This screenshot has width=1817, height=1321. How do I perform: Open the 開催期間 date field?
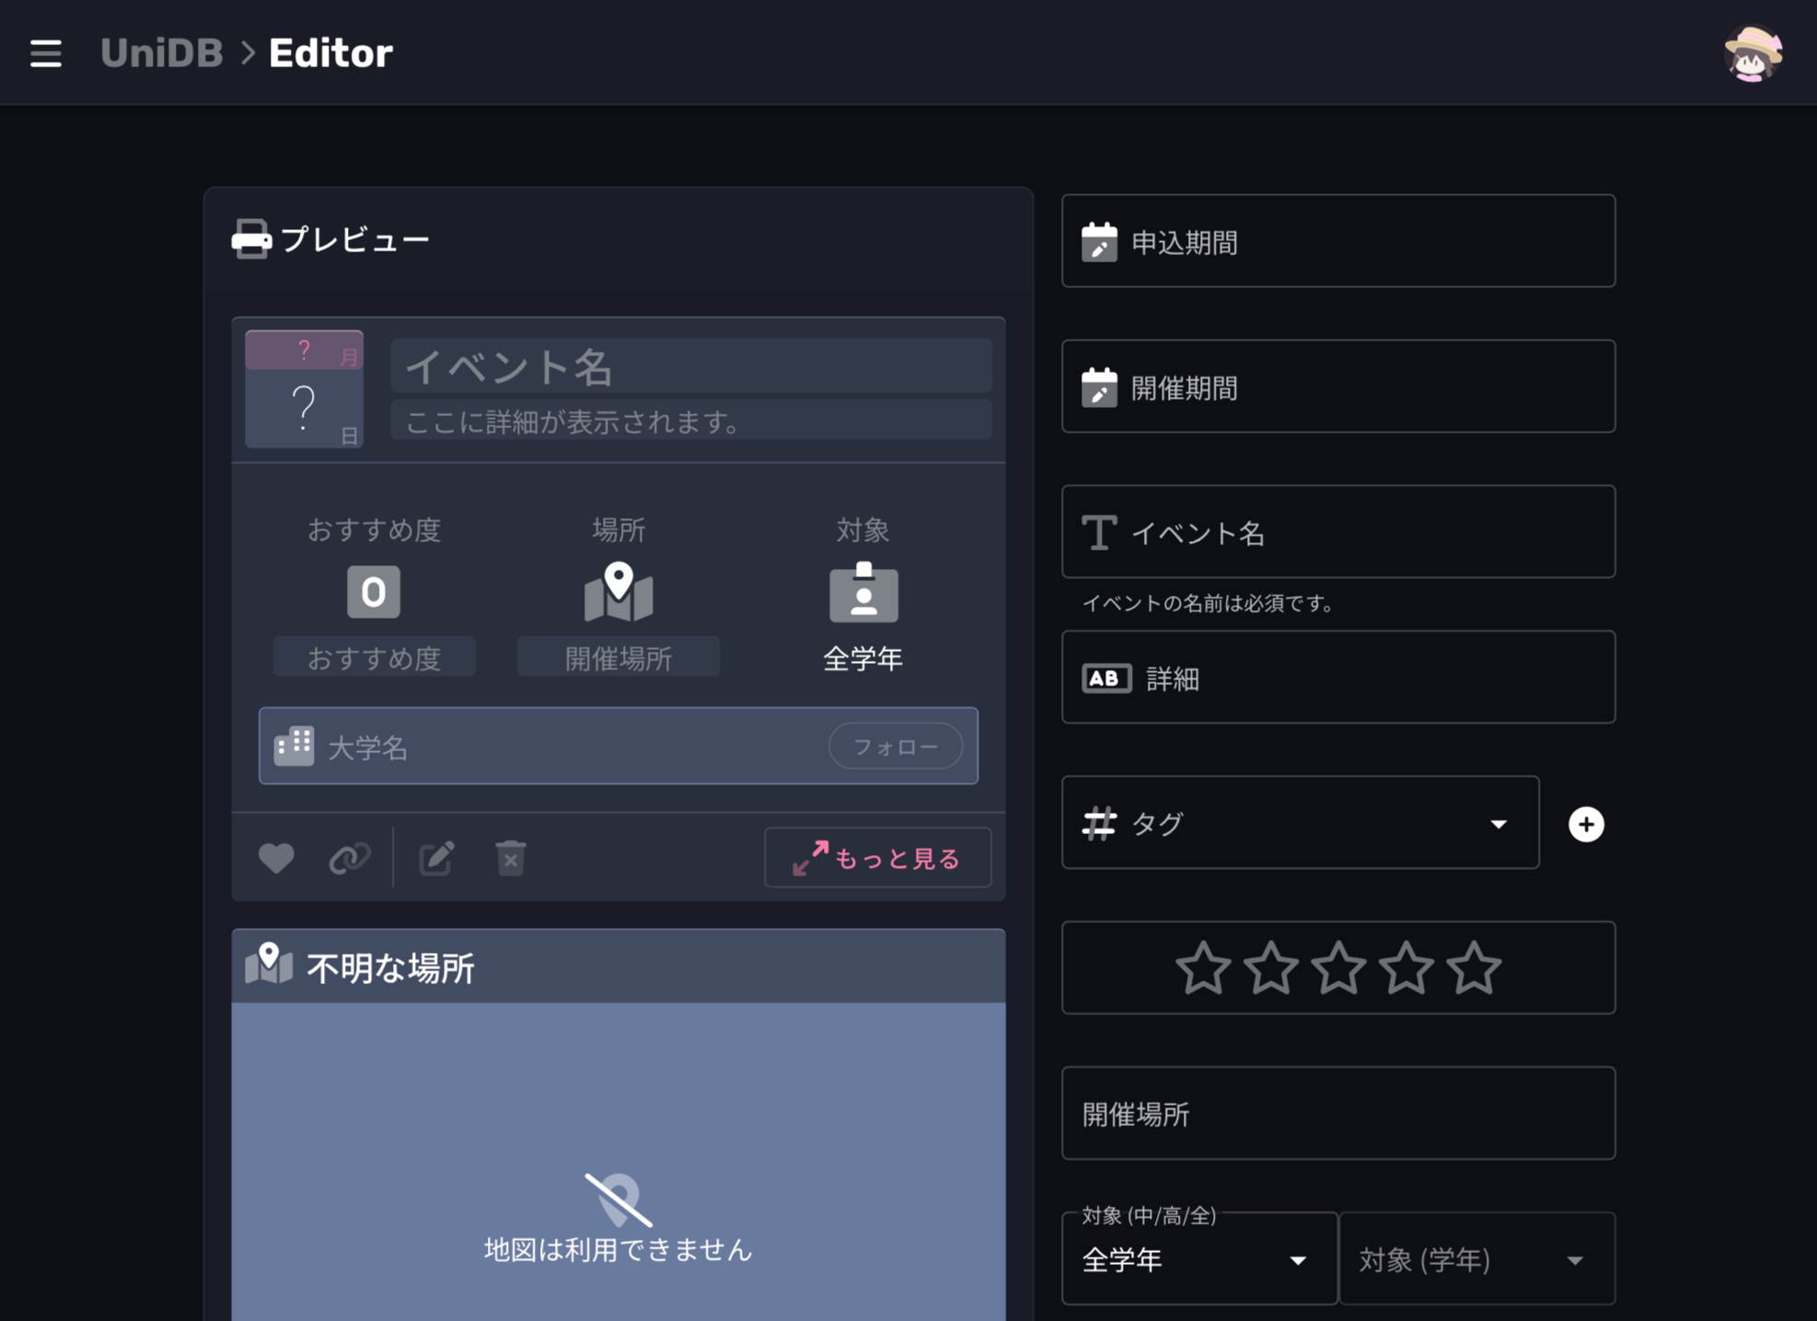(x=1338, y=387)
